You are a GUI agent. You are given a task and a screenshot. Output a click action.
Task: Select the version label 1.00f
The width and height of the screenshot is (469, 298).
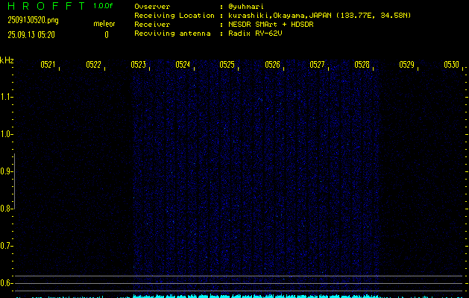coord(103,6)
